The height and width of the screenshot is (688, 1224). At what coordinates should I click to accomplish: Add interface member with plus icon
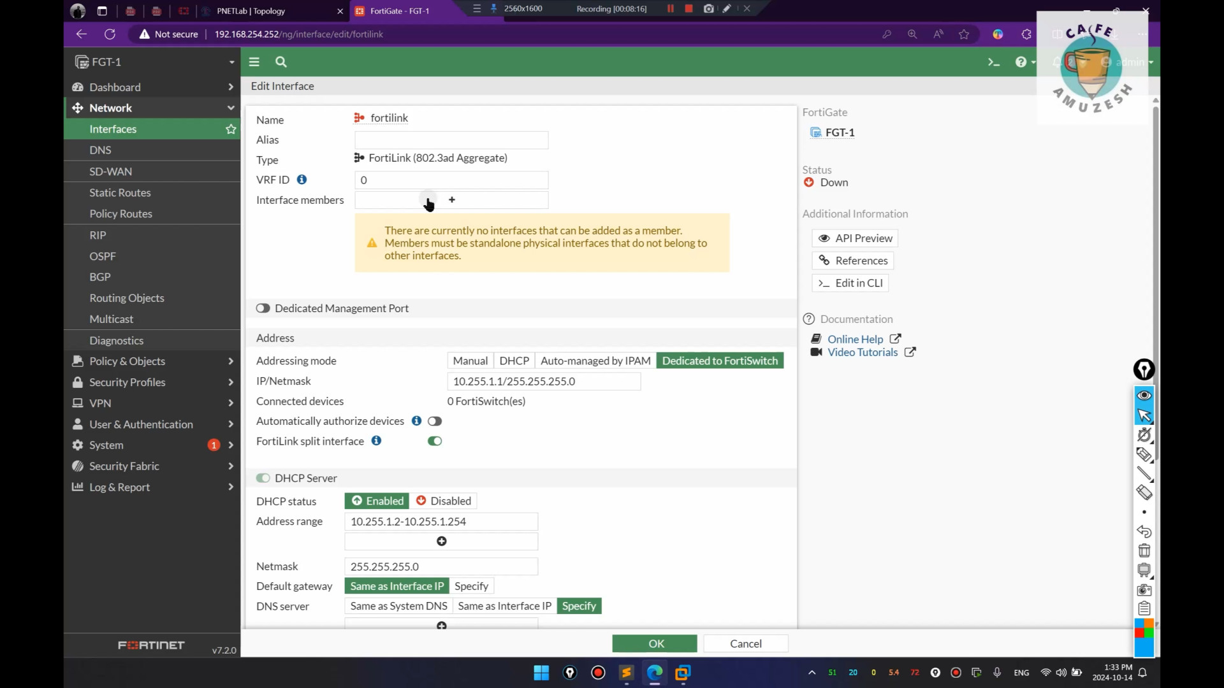[452, 200]
